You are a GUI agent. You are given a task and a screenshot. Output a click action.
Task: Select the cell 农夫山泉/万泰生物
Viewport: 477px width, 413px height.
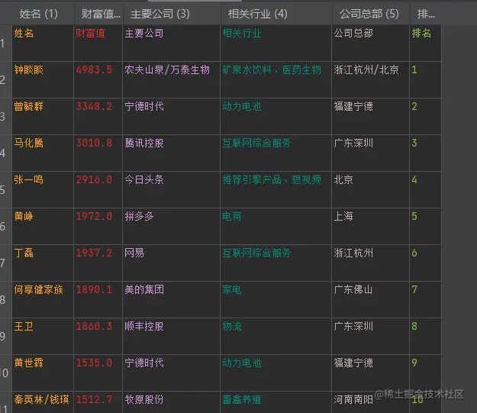(x=171, y=79)
